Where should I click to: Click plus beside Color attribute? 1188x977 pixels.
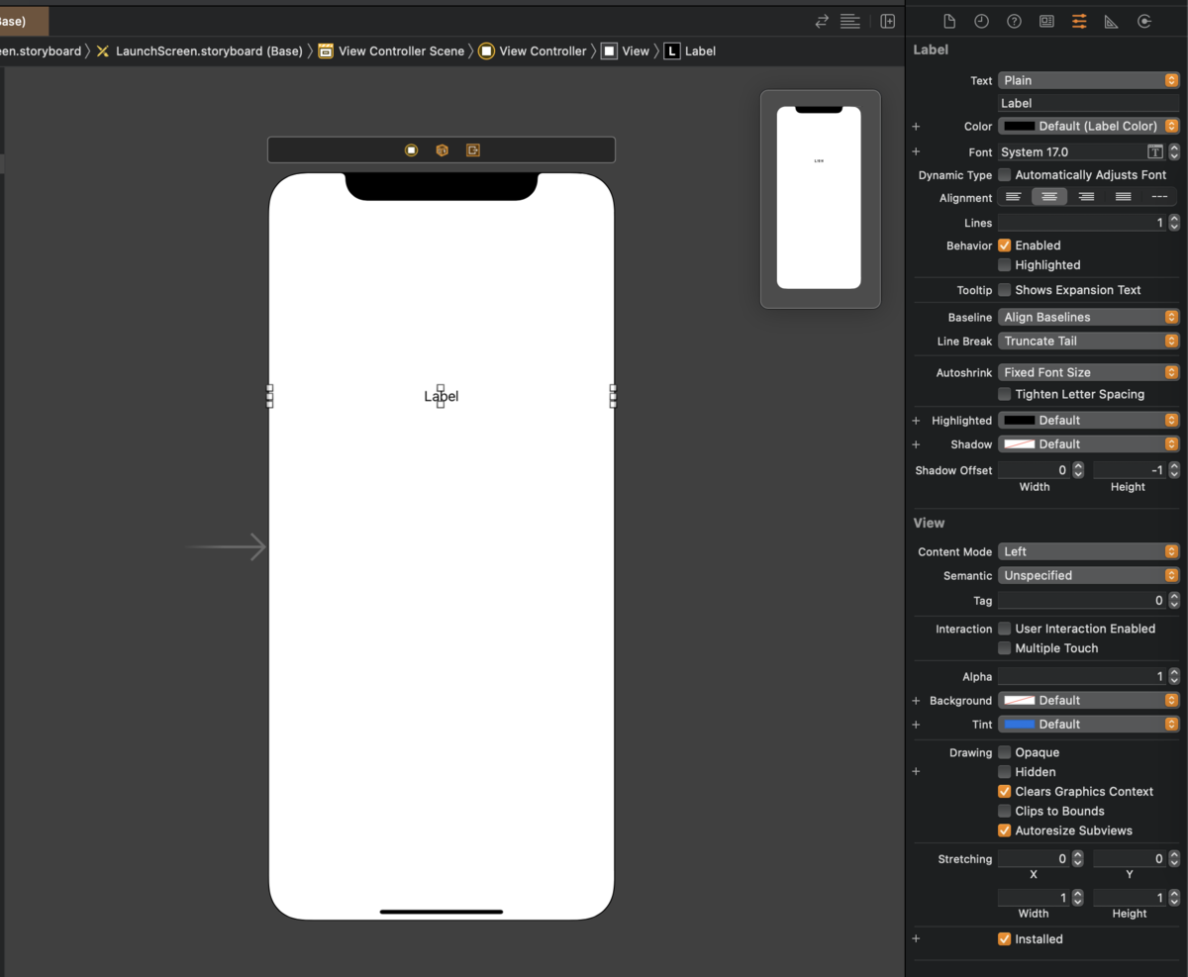916,127
